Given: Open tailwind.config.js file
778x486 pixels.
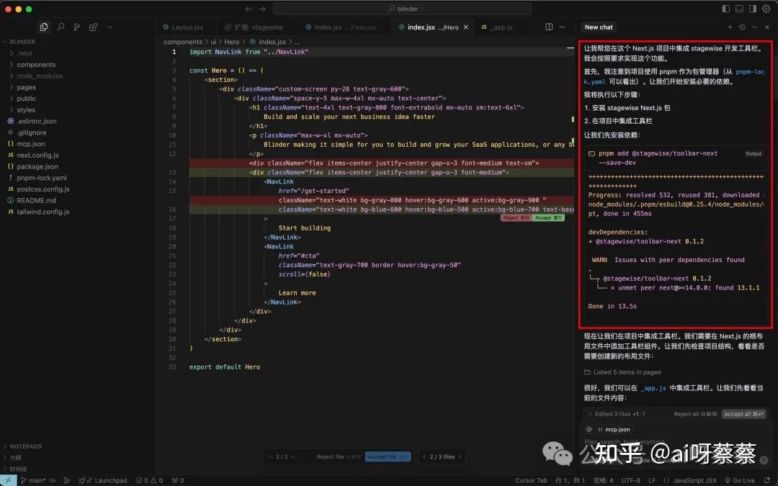Looking at the screenshot, I should pyautogui.click(x=43, y=212).
